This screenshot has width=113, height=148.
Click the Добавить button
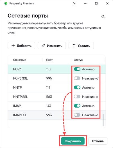coord(21,46)
